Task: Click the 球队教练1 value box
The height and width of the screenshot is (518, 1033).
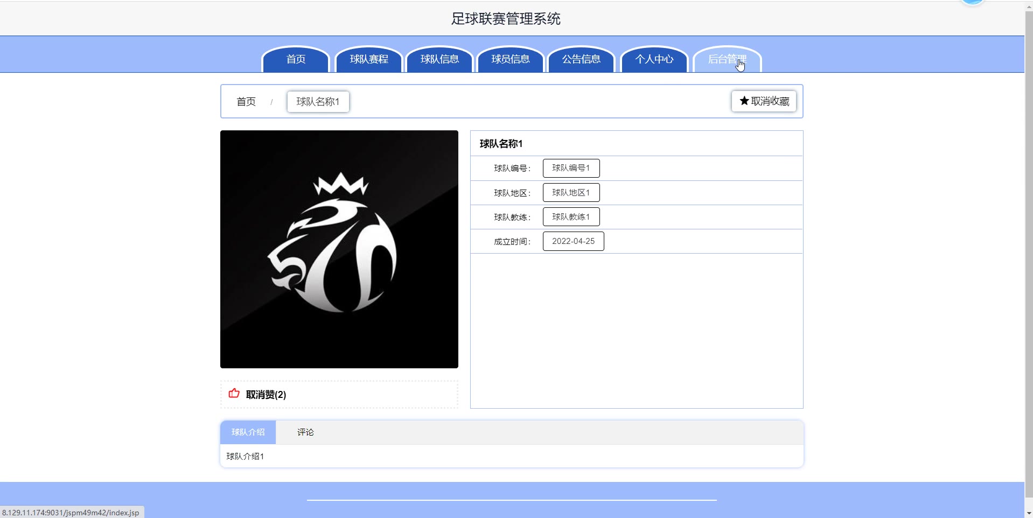Action: [x=571, y=217]
